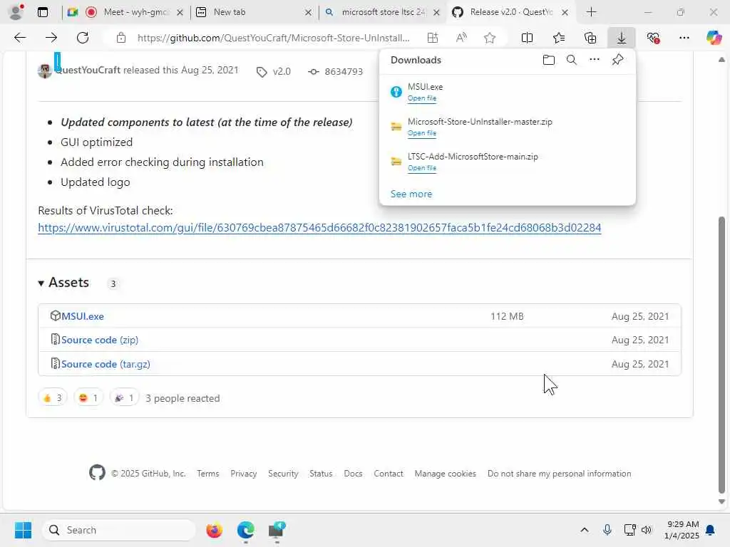The image size is (730, 547).
Task: Click MSUI.exe download info icon
Action: point(396,92)
